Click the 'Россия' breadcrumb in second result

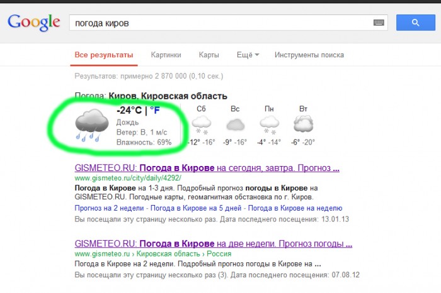click(x=219, y=254)
